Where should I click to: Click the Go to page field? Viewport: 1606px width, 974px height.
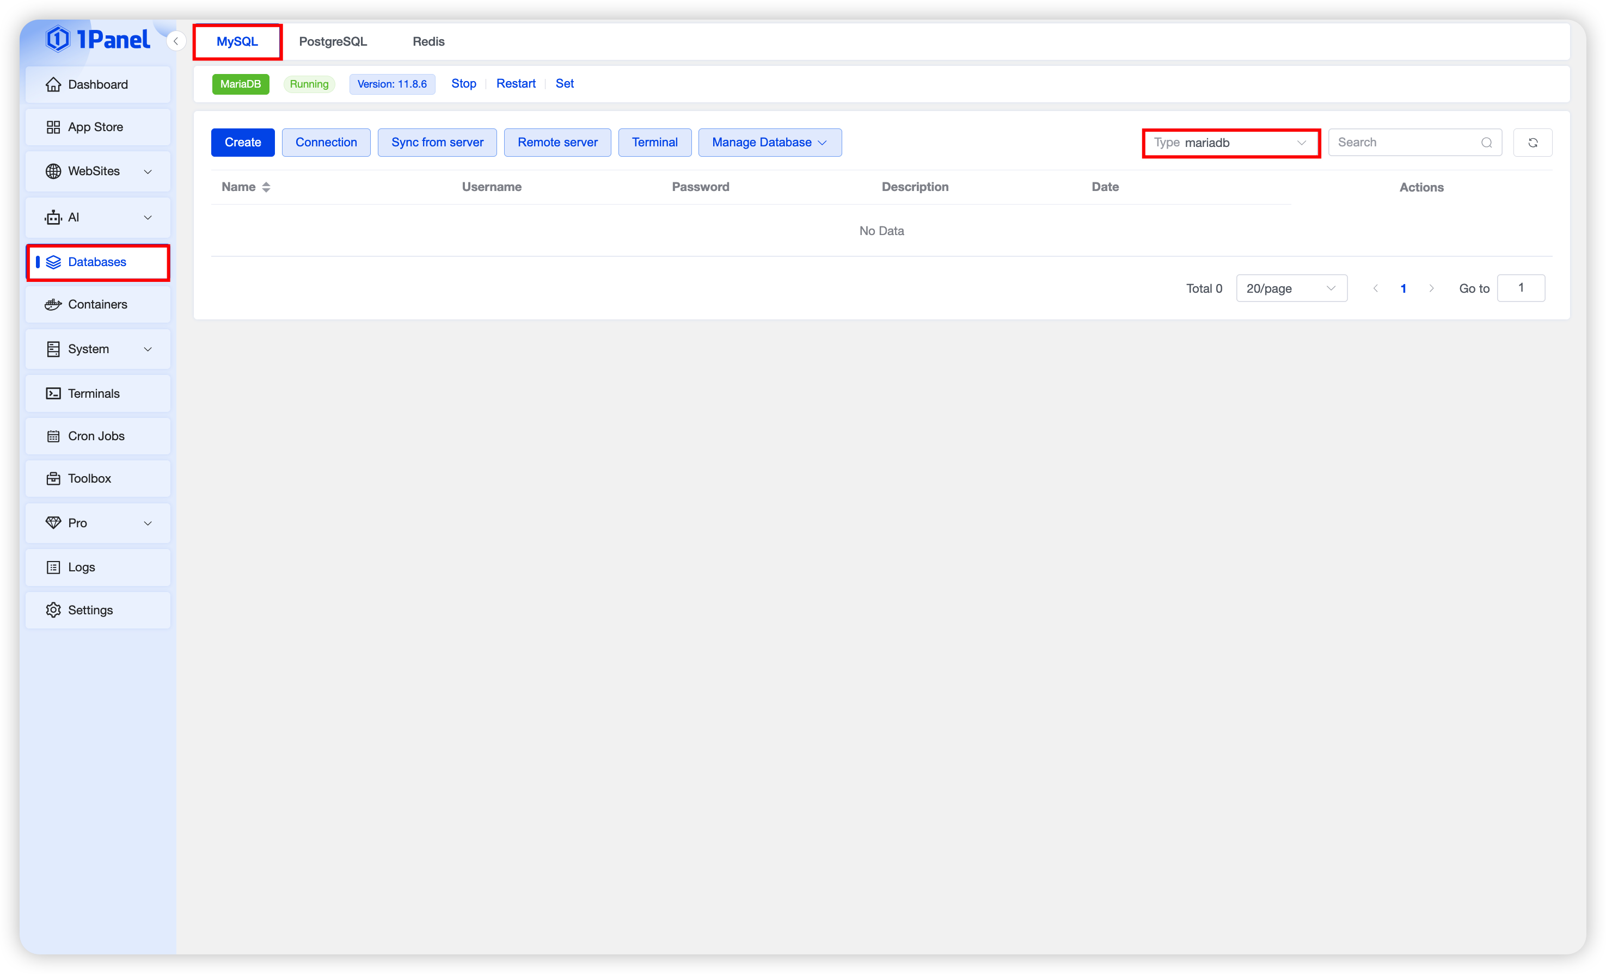1520,288
